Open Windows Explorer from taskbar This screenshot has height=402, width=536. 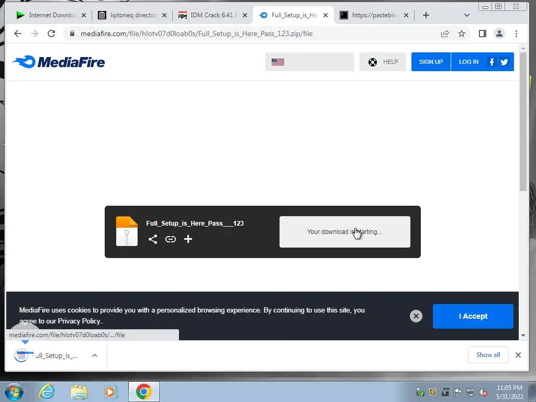79,392
